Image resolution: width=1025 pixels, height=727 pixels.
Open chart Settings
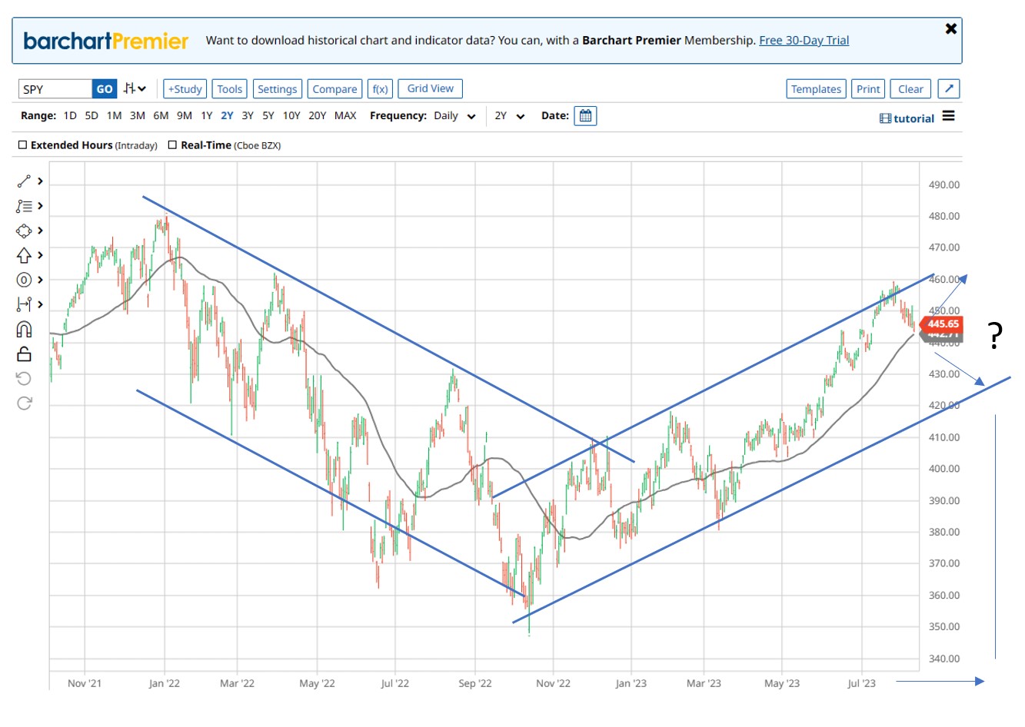277,89
